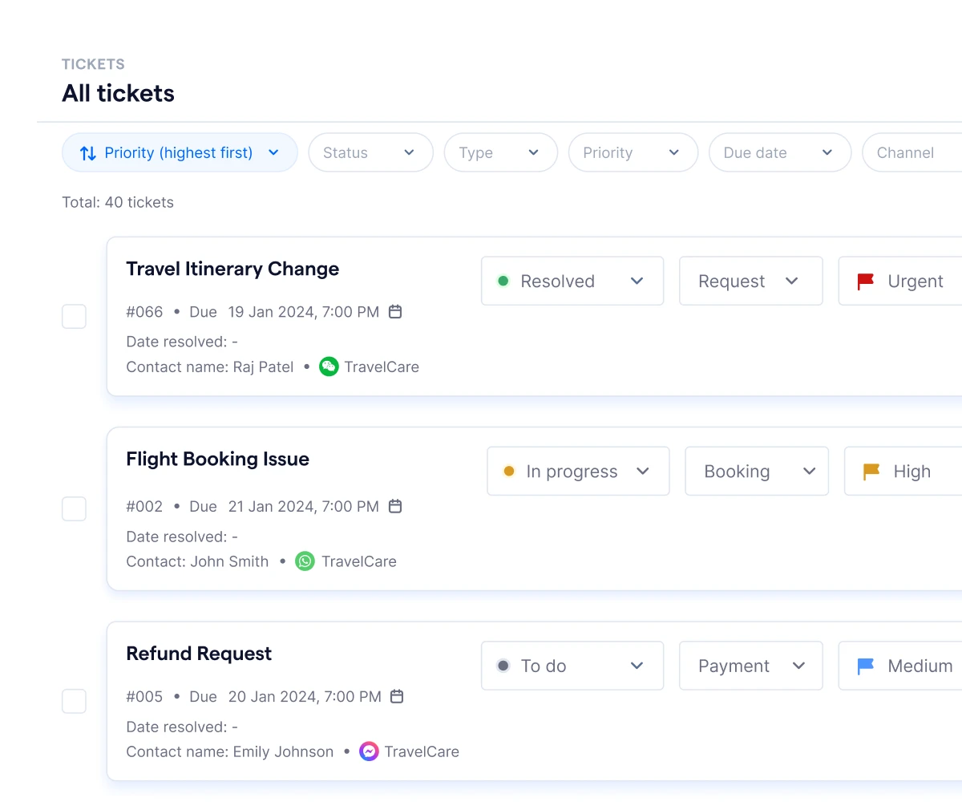
Task: Change the In progress status on ticket #002
Action: pos(578,471)
